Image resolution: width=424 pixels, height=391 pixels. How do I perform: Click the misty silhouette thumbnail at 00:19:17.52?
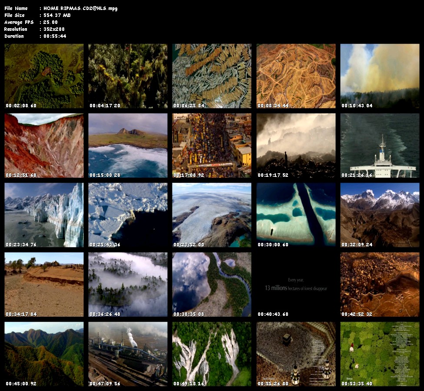pos(296,146)
